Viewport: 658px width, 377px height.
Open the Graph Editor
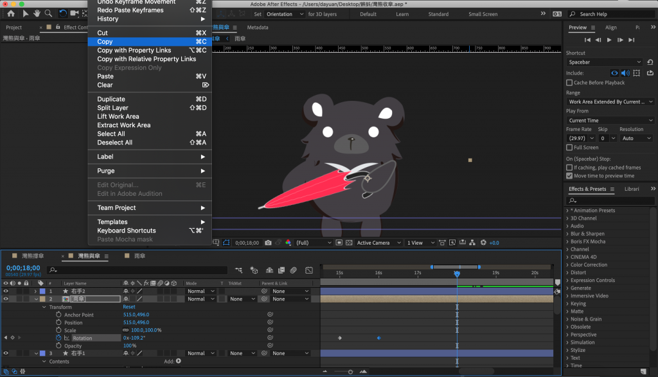pos(309,270)
